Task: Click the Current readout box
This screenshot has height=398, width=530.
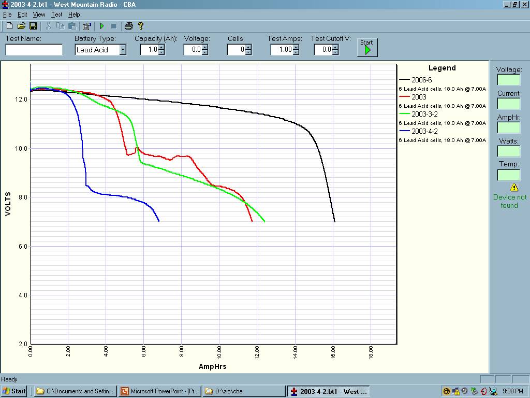Action: click(x=509, y=104)
